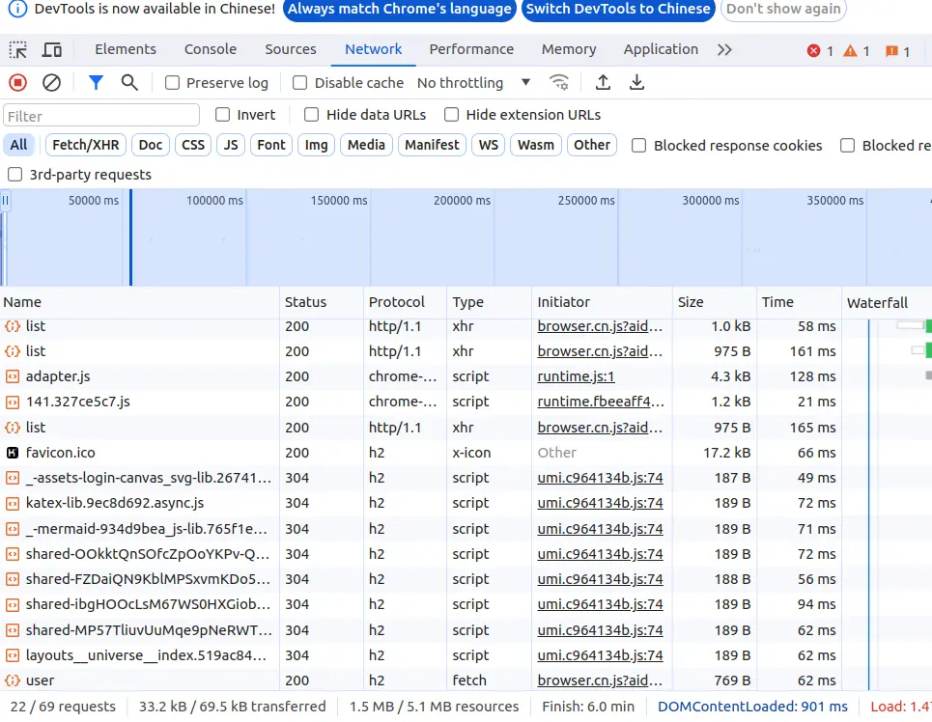
Task: Click the orange warning count badge
Action: 857,51
